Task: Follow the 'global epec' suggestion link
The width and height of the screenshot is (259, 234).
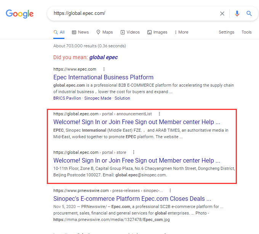Action: point(104,57)
